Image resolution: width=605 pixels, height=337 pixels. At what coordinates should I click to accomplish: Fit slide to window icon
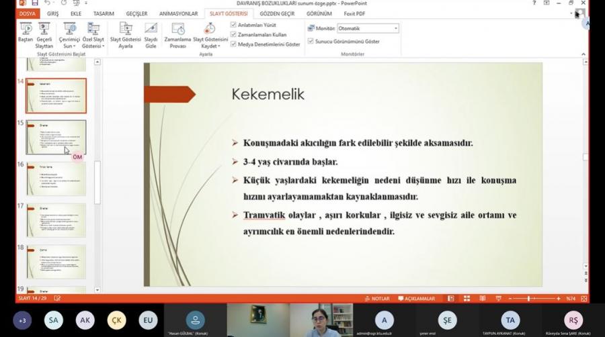(583, 298)
